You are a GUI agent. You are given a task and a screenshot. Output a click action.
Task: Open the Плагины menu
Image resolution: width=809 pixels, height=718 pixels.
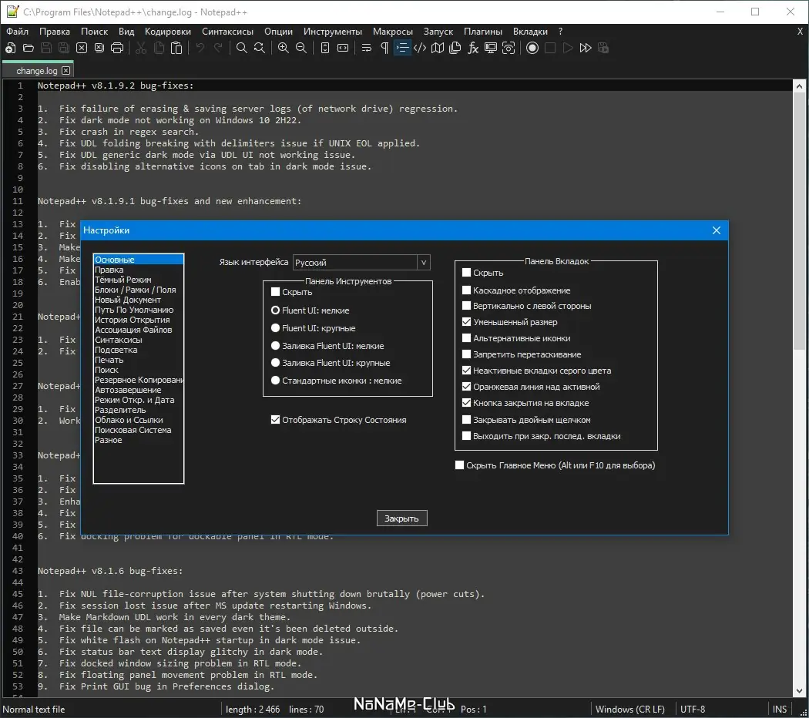(x=482, y=32)
